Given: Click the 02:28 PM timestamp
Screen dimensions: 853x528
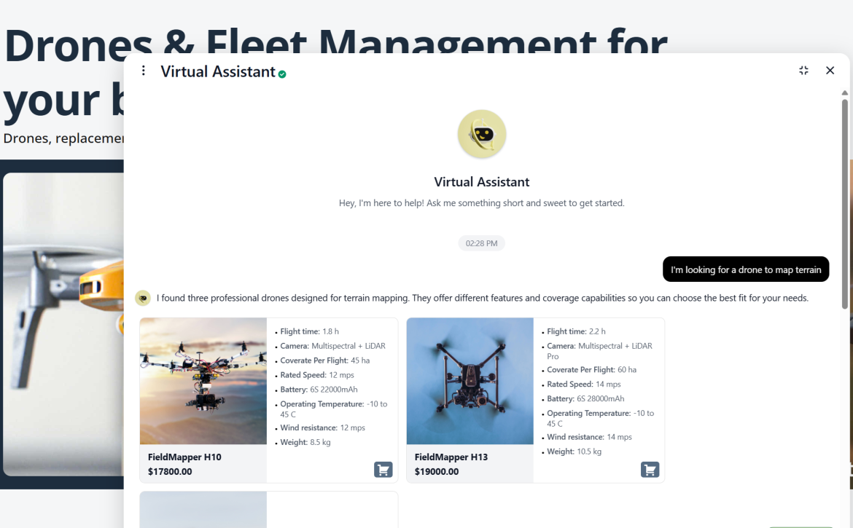Looking at the screenshot, I should coord(481,243).
